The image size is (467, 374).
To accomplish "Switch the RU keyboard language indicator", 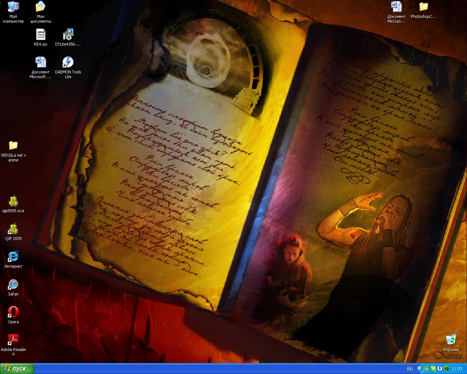I will pos(410,369).
